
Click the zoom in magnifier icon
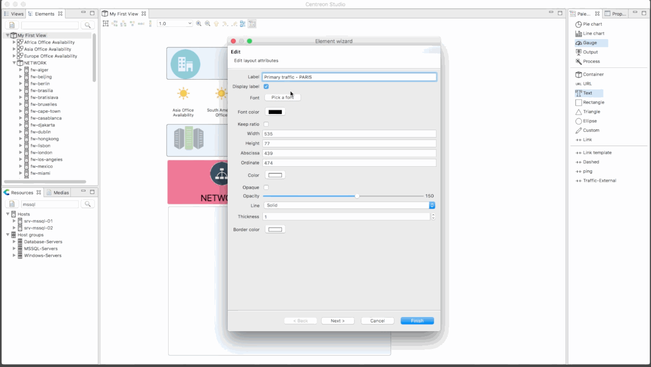(x=198, y=23)
